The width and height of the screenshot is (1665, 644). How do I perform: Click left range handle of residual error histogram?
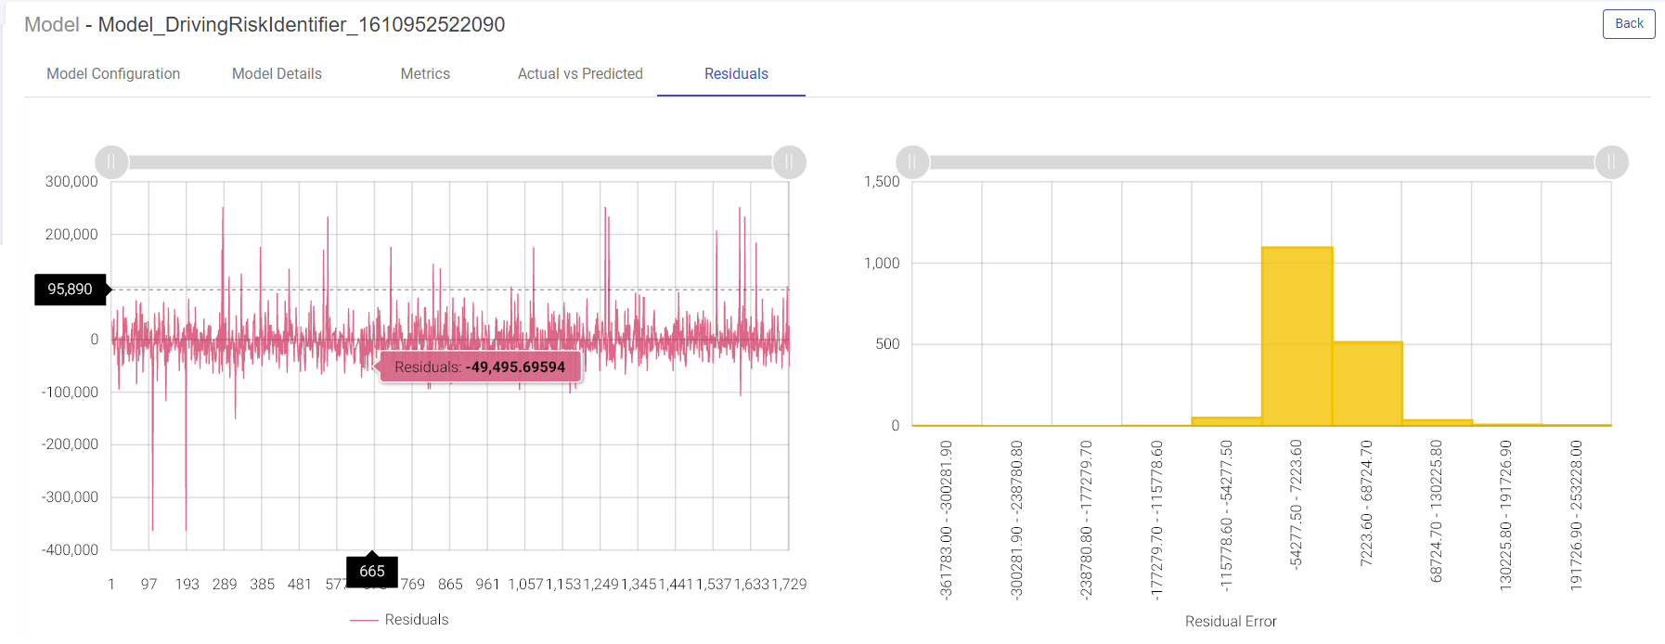pos(912,162)
